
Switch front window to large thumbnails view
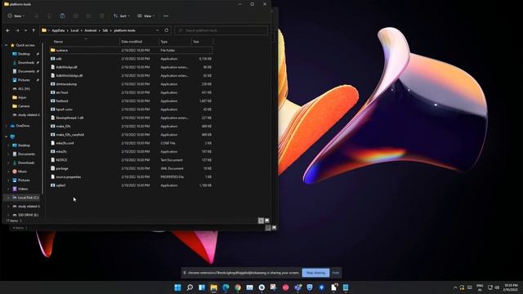coord(267,220)
